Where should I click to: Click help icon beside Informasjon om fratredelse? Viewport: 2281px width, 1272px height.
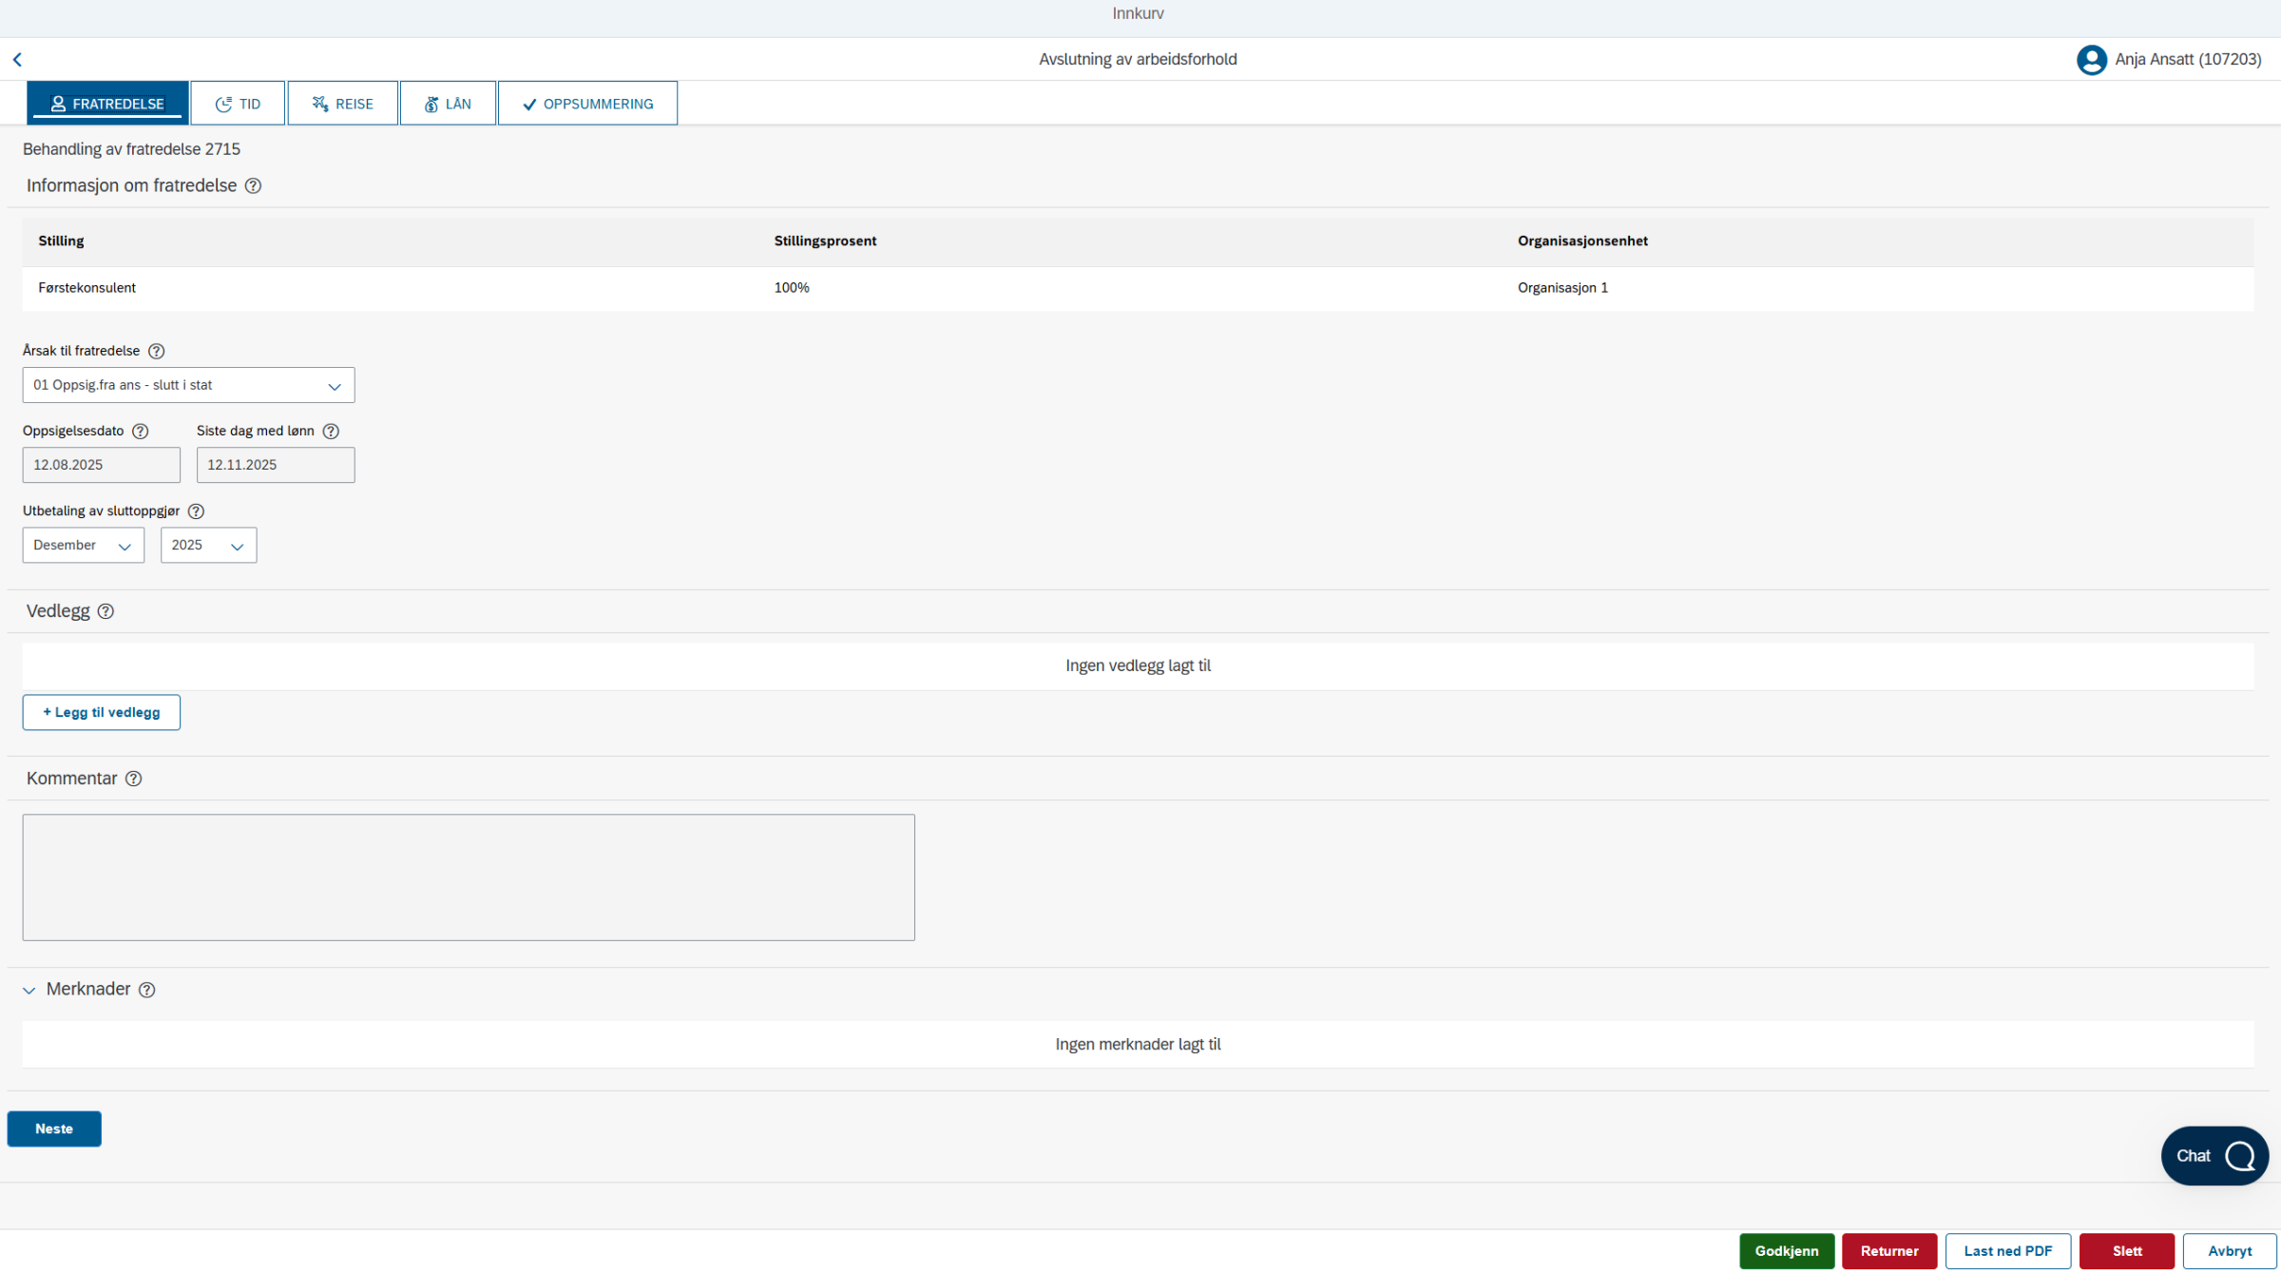click(253, 186)
